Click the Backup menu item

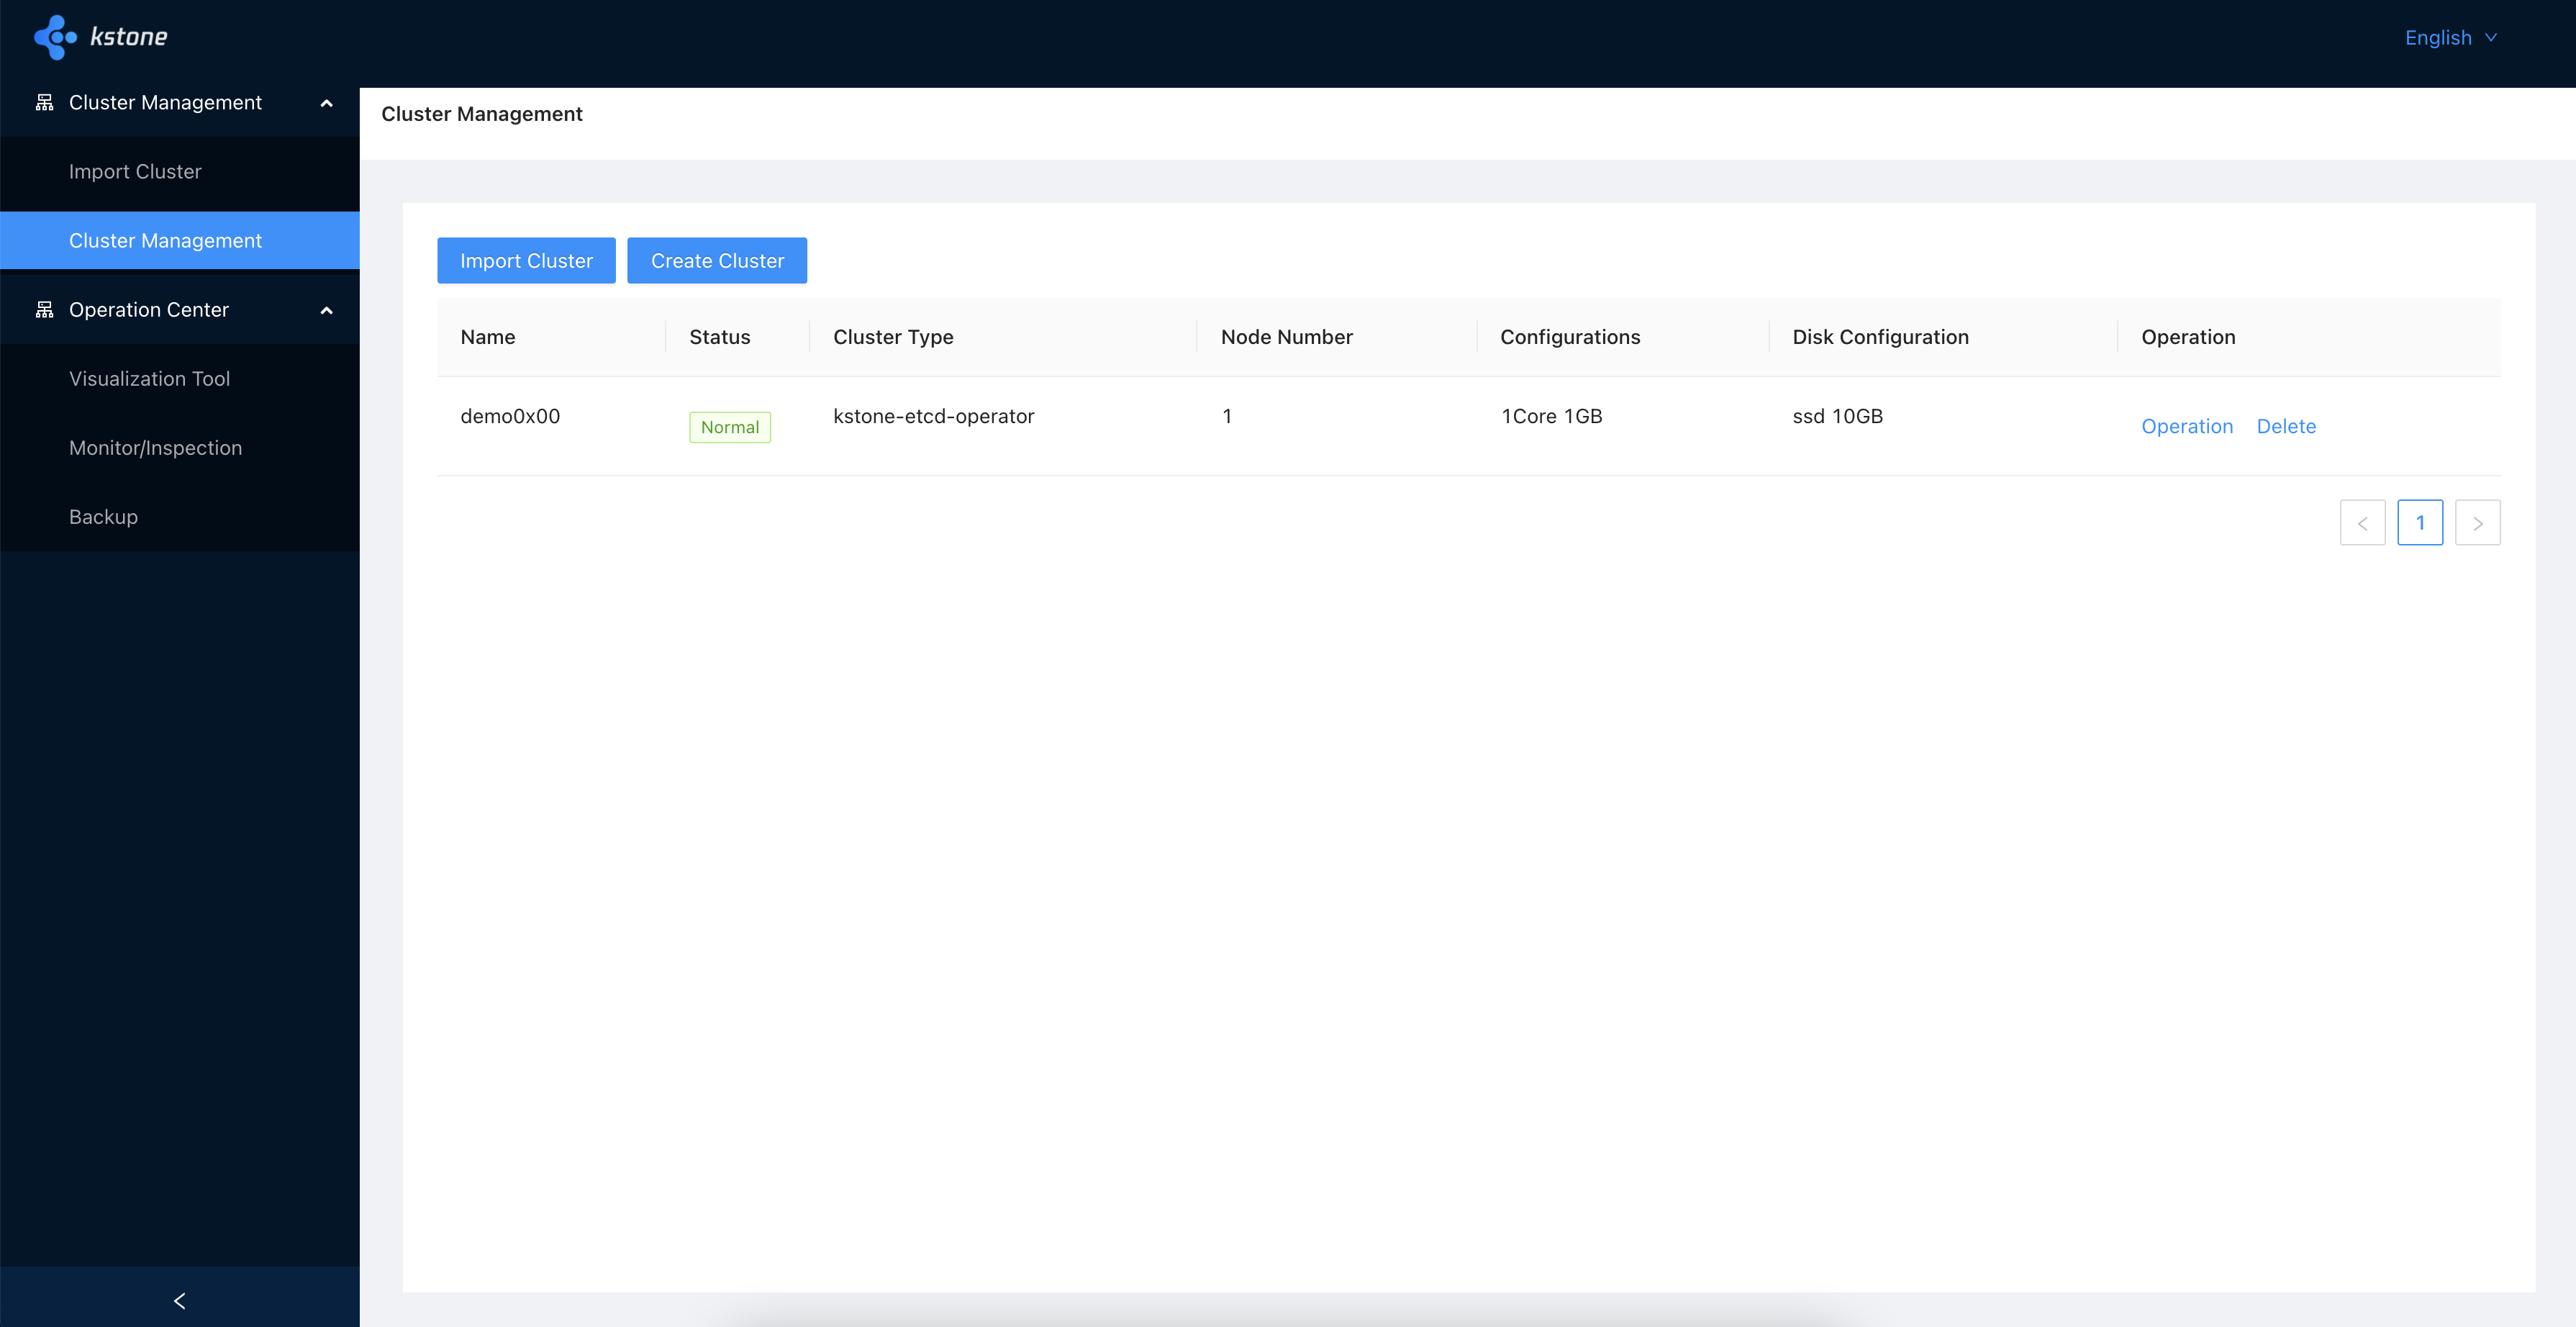coord(103,515)
